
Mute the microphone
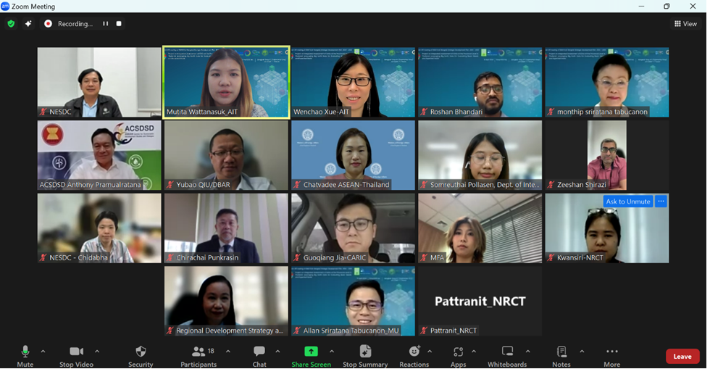[x=25, y=356]
